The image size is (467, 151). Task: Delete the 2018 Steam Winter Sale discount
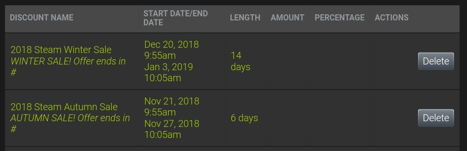(x=436, y=61)
